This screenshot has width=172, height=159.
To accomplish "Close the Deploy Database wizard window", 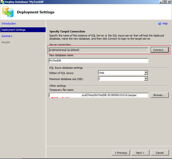I will [169, 2].
